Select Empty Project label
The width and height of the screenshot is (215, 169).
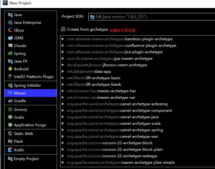click(x=26, y=159)
